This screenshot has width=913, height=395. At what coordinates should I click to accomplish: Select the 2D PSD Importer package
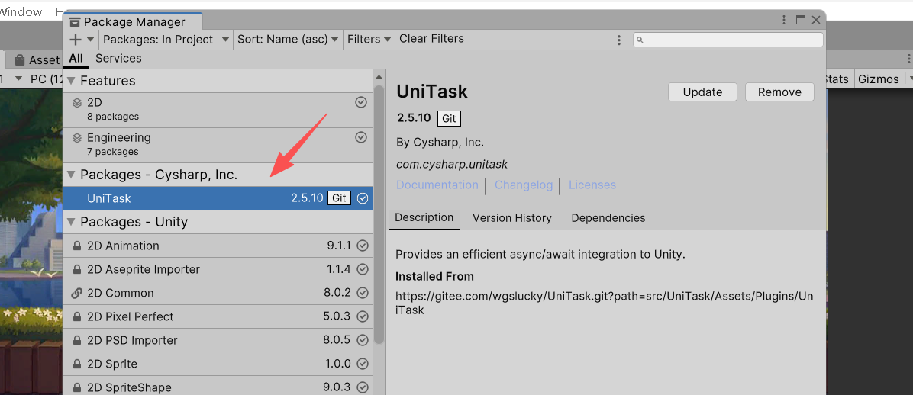(218, 340)
